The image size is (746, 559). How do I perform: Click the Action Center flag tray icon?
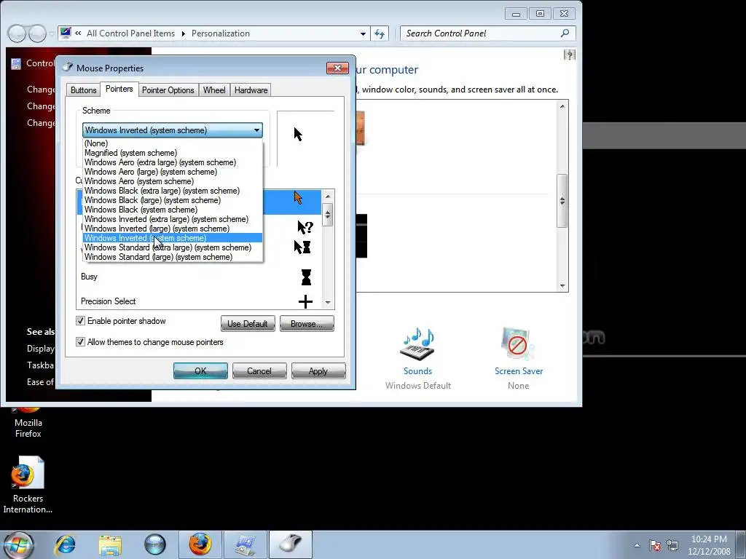pyautogui.click(x=655, y=545)
